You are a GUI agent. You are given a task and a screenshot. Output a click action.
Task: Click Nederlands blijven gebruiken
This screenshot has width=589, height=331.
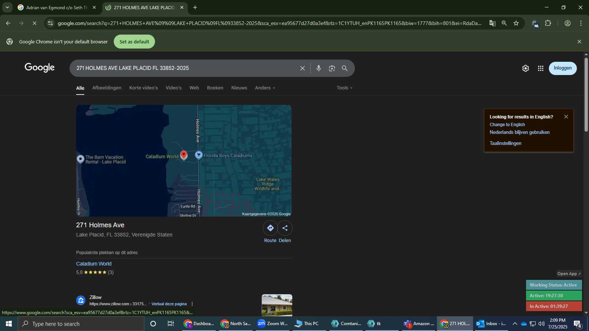[519, 132]
